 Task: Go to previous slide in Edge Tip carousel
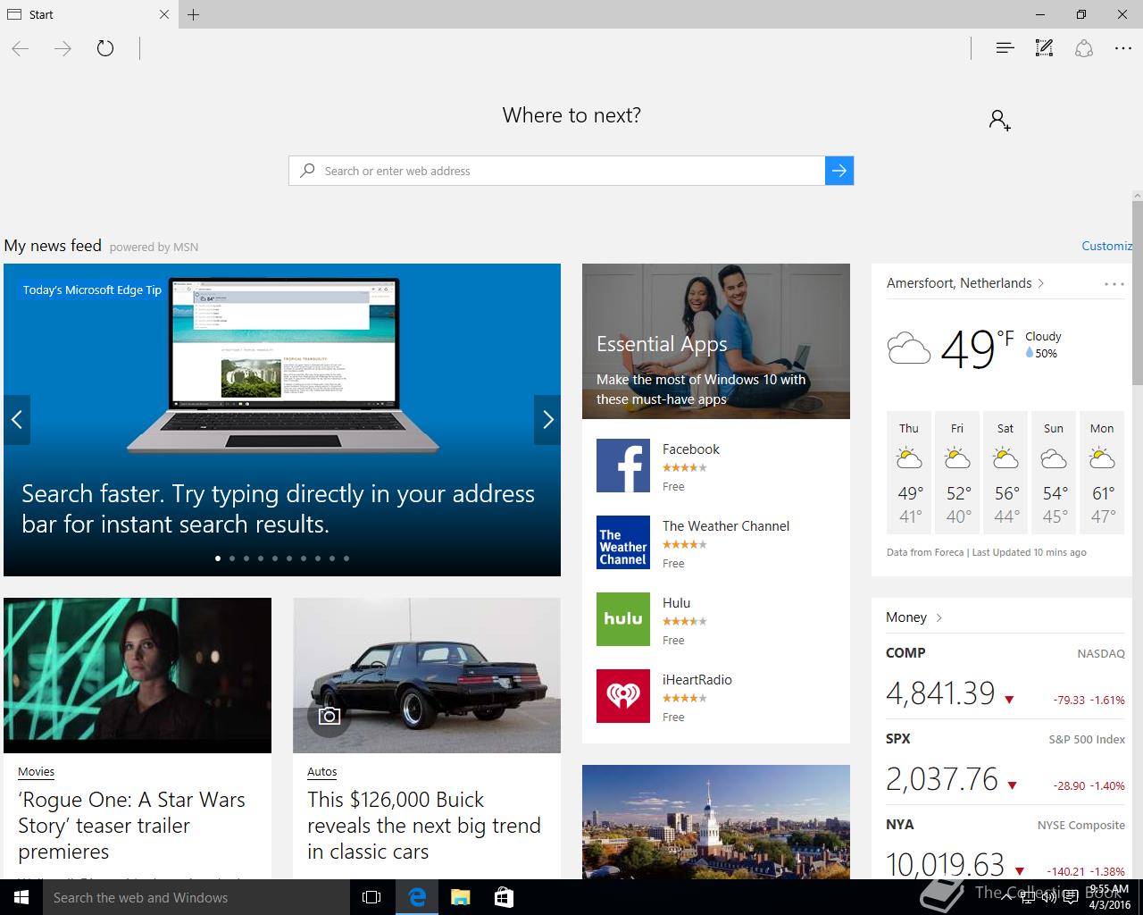pyautogui.click(x=17, y=419)
